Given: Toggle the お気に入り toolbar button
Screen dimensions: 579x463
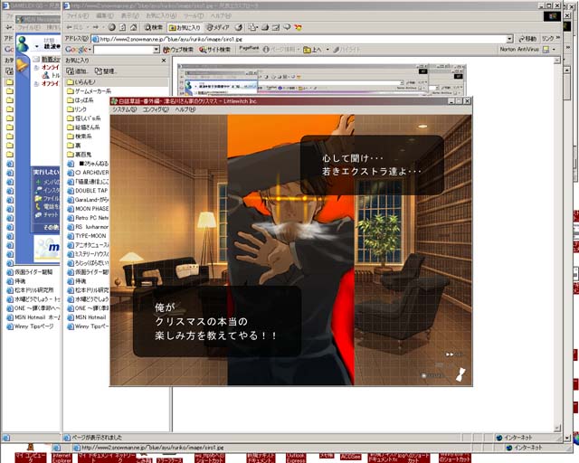Looking at the screenshot, I should tap(185, 28).
